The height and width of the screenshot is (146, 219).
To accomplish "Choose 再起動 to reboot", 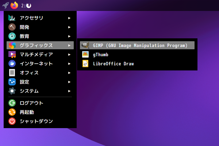I will 40,112.
